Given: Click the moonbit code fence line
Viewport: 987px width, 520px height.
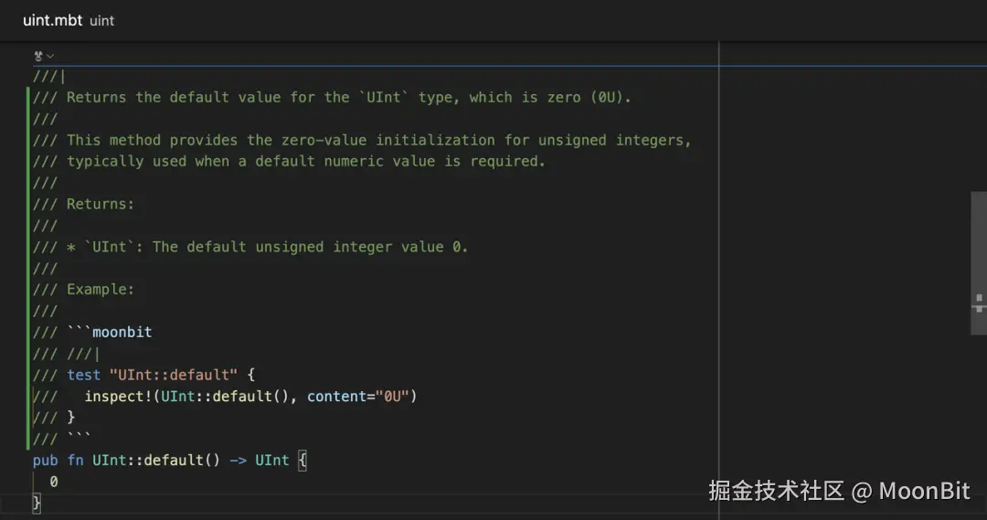Looking at the screenshot, I should click(x=110, y=332).
